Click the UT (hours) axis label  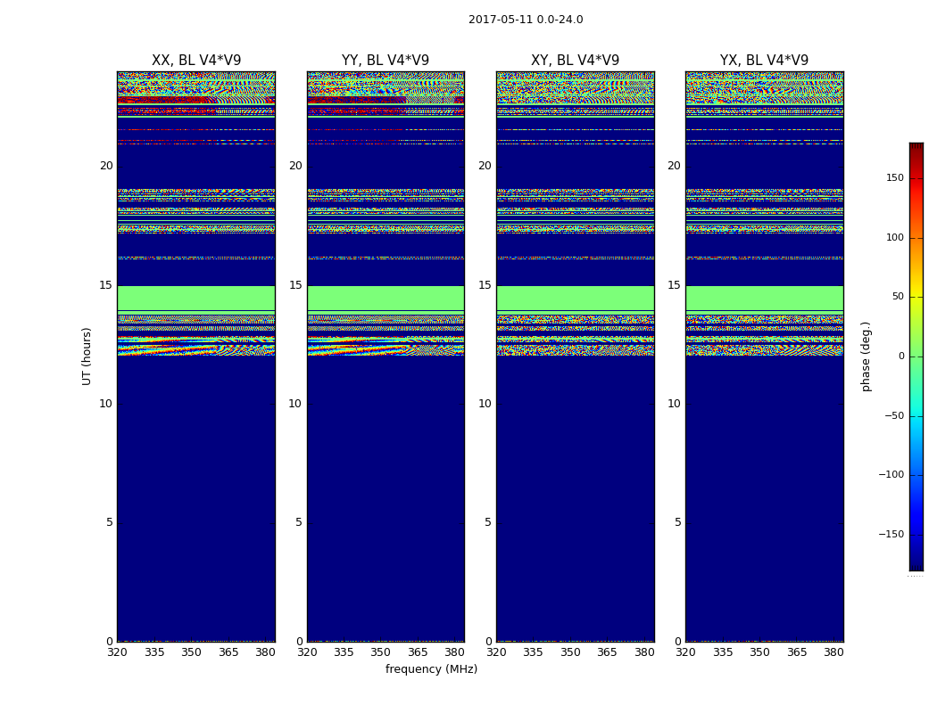click(x=87, y=356)
